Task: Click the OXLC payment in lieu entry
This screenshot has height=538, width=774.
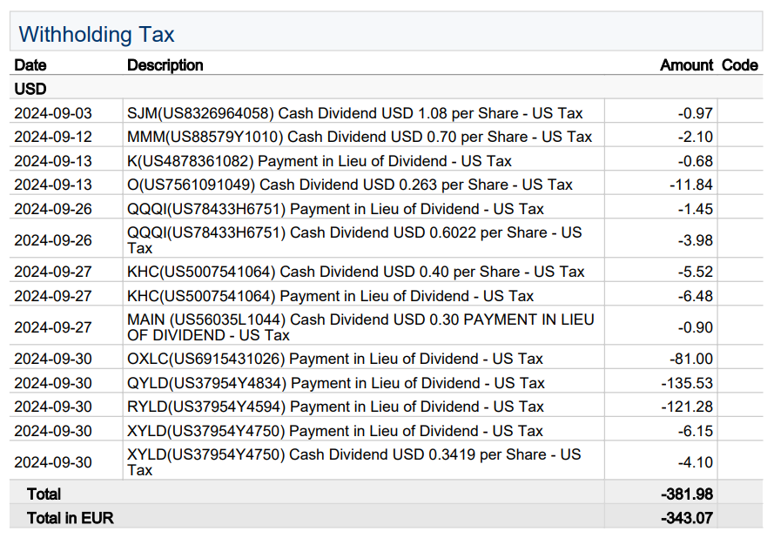Action: (x=334, y=359)
